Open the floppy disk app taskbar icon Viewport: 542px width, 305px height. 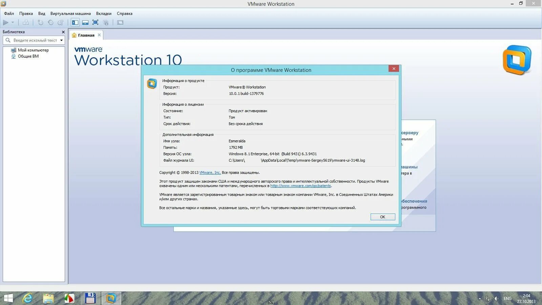click(x=90, y=298)
